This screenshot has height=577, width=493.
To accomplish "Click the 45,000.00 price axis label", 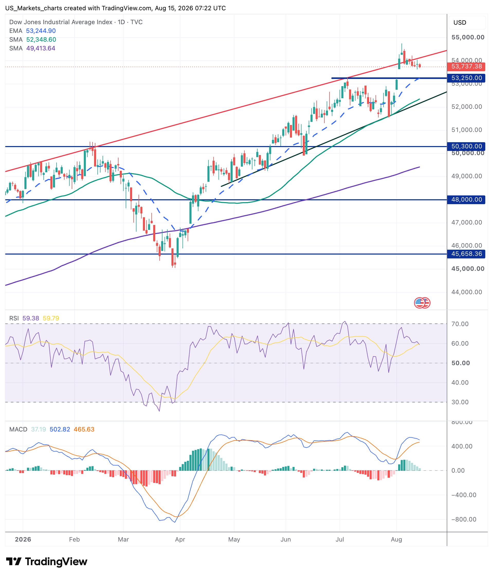I will pos(468,269).
